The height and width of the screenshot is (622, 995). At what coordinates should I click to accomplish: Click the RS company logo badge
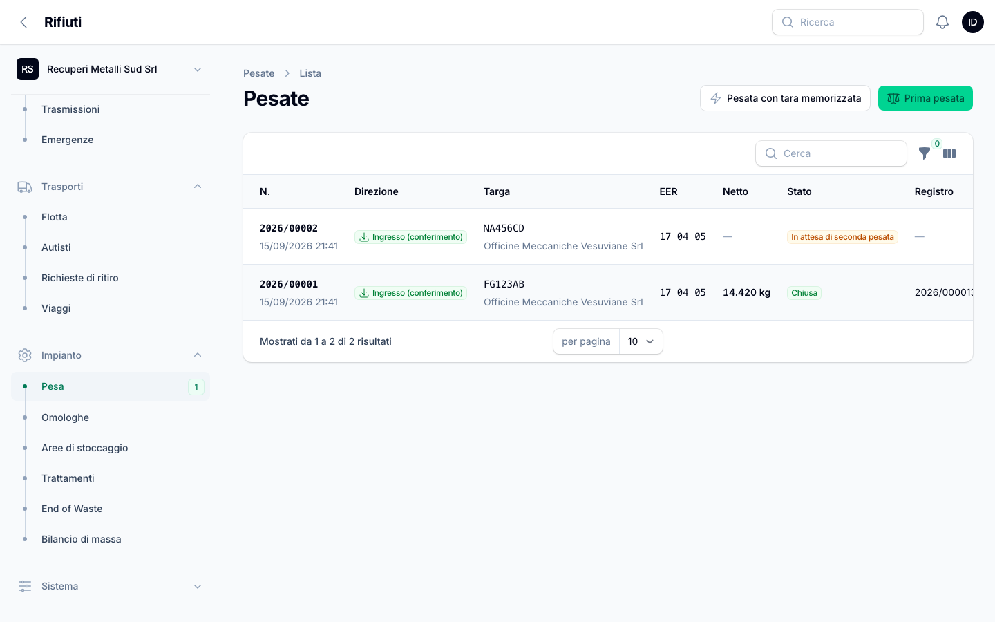(28, 69)
